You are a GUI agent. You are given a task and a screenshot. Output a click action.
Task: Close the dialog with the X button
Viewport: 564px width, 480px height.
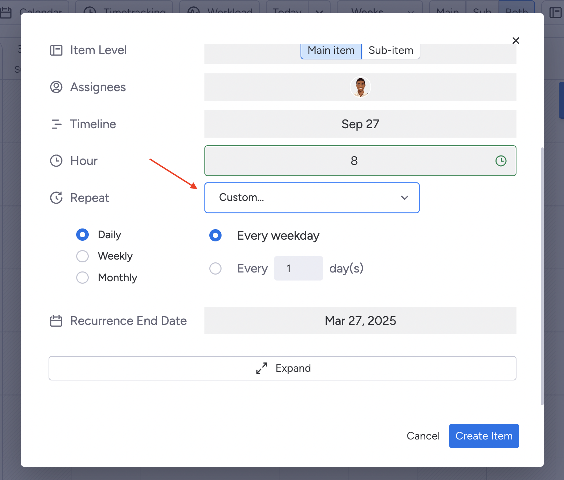(515, 41)
